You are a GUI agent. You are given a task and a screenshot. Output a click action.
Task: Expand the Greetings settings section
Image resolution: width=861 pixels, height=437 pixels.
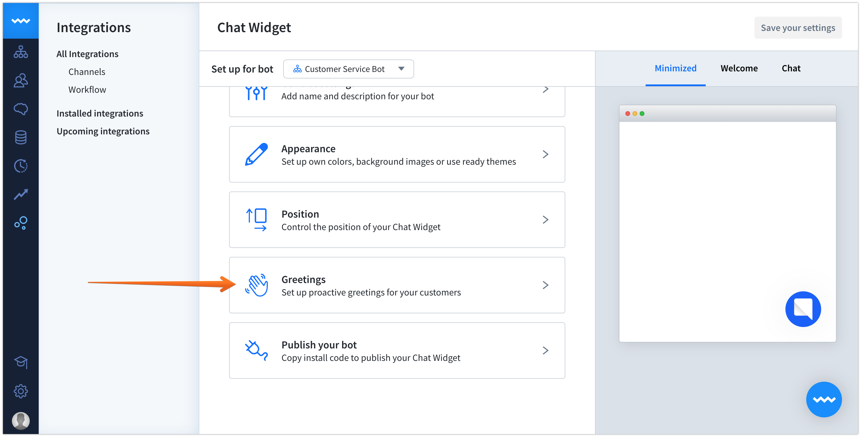pos(397,285)
